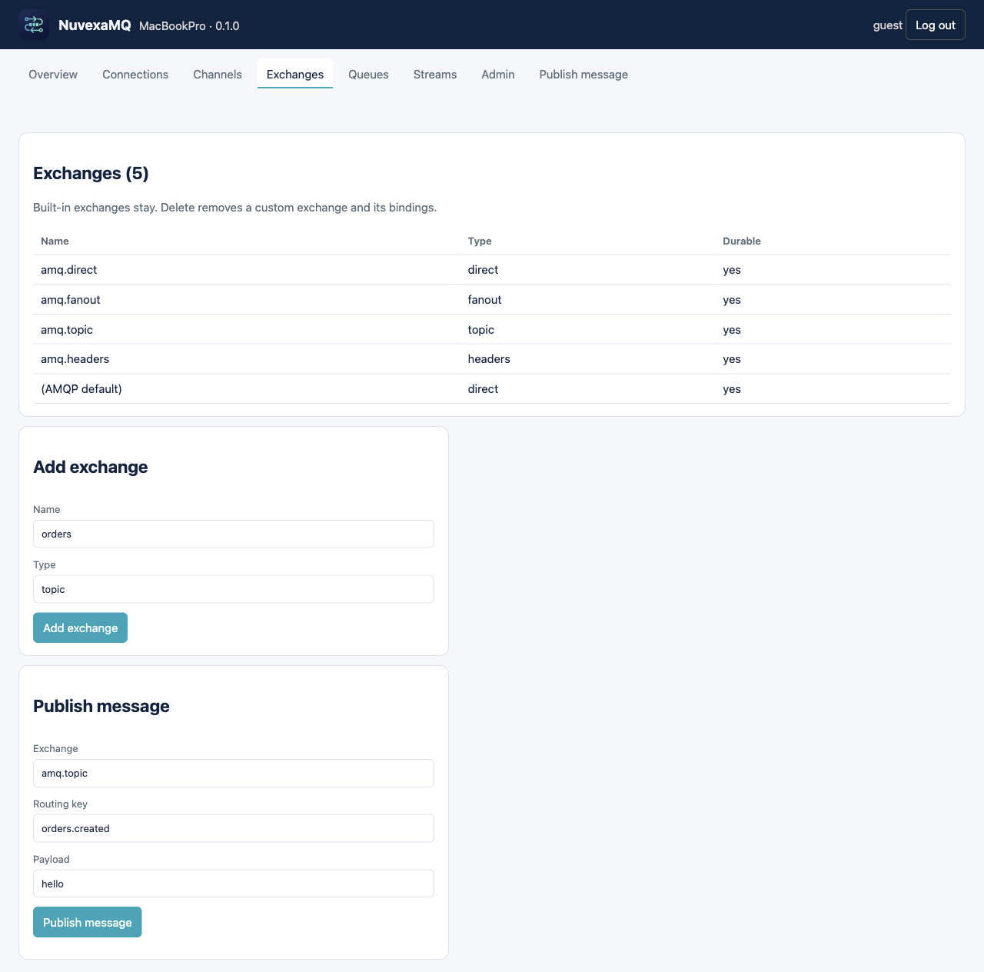Click the Durable column header
Screen dimensions: 984x972
(x=742, y=241)
